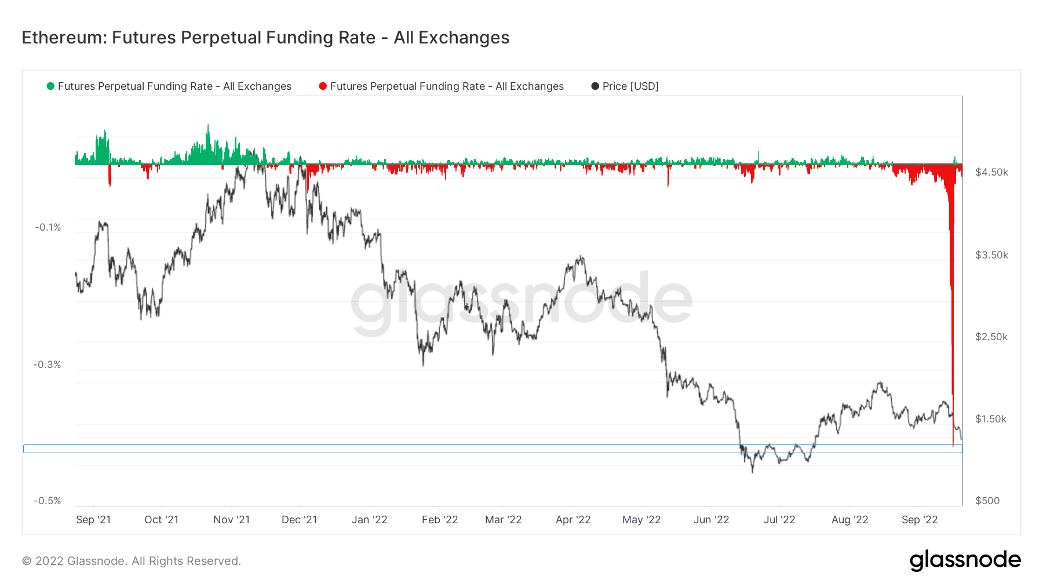Screen dimensions: 1043x587
Task: Select the Jun '22 x-axis label
Action: (711, 520)
